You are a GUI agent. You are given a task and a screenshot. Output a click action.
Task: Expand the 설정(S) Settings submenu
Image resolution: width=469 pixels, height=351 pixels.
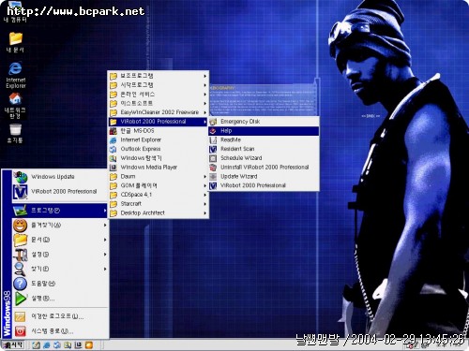click(60, 255)
